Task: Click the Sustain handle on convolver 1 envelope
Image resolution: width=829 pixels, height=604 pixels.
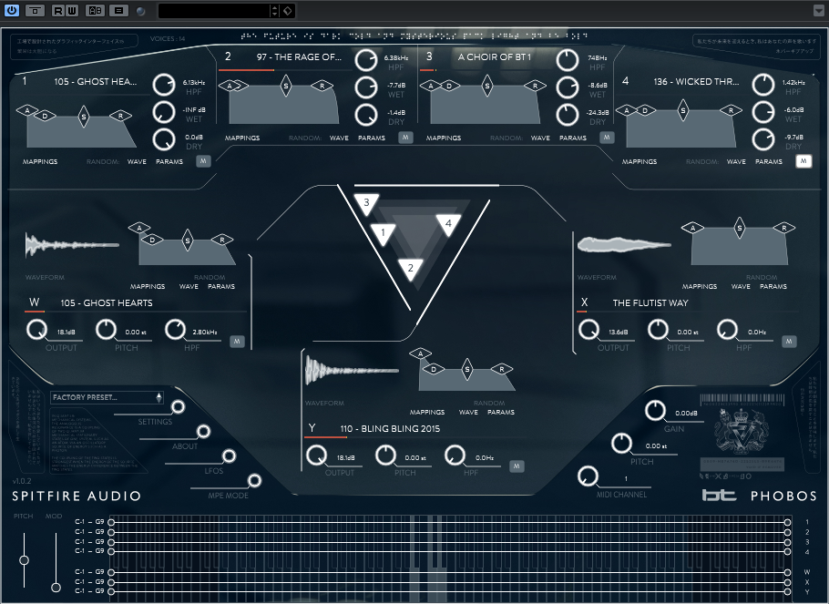Action: tap(84, 117)
